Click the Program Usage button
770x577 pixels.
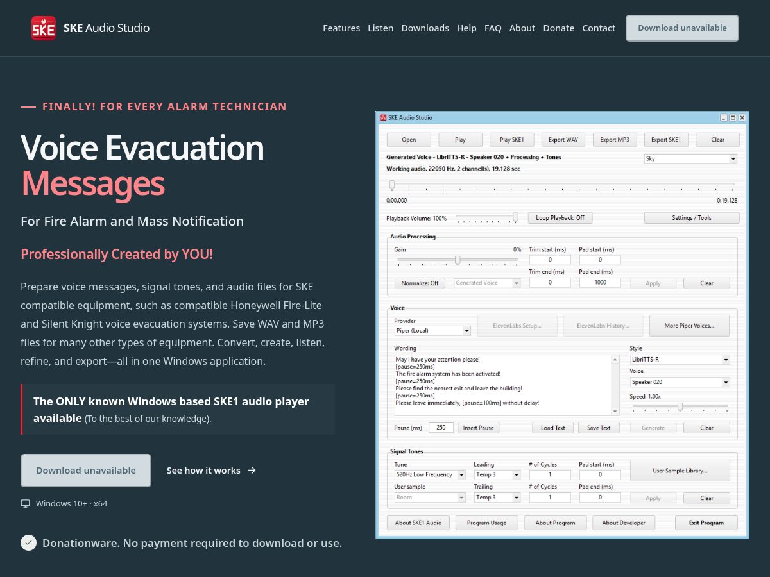(486, 523)
